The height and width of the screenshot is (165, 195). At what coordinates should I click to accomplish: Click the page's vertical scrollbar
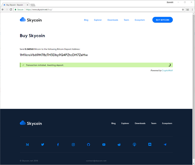tap(193, 87)
